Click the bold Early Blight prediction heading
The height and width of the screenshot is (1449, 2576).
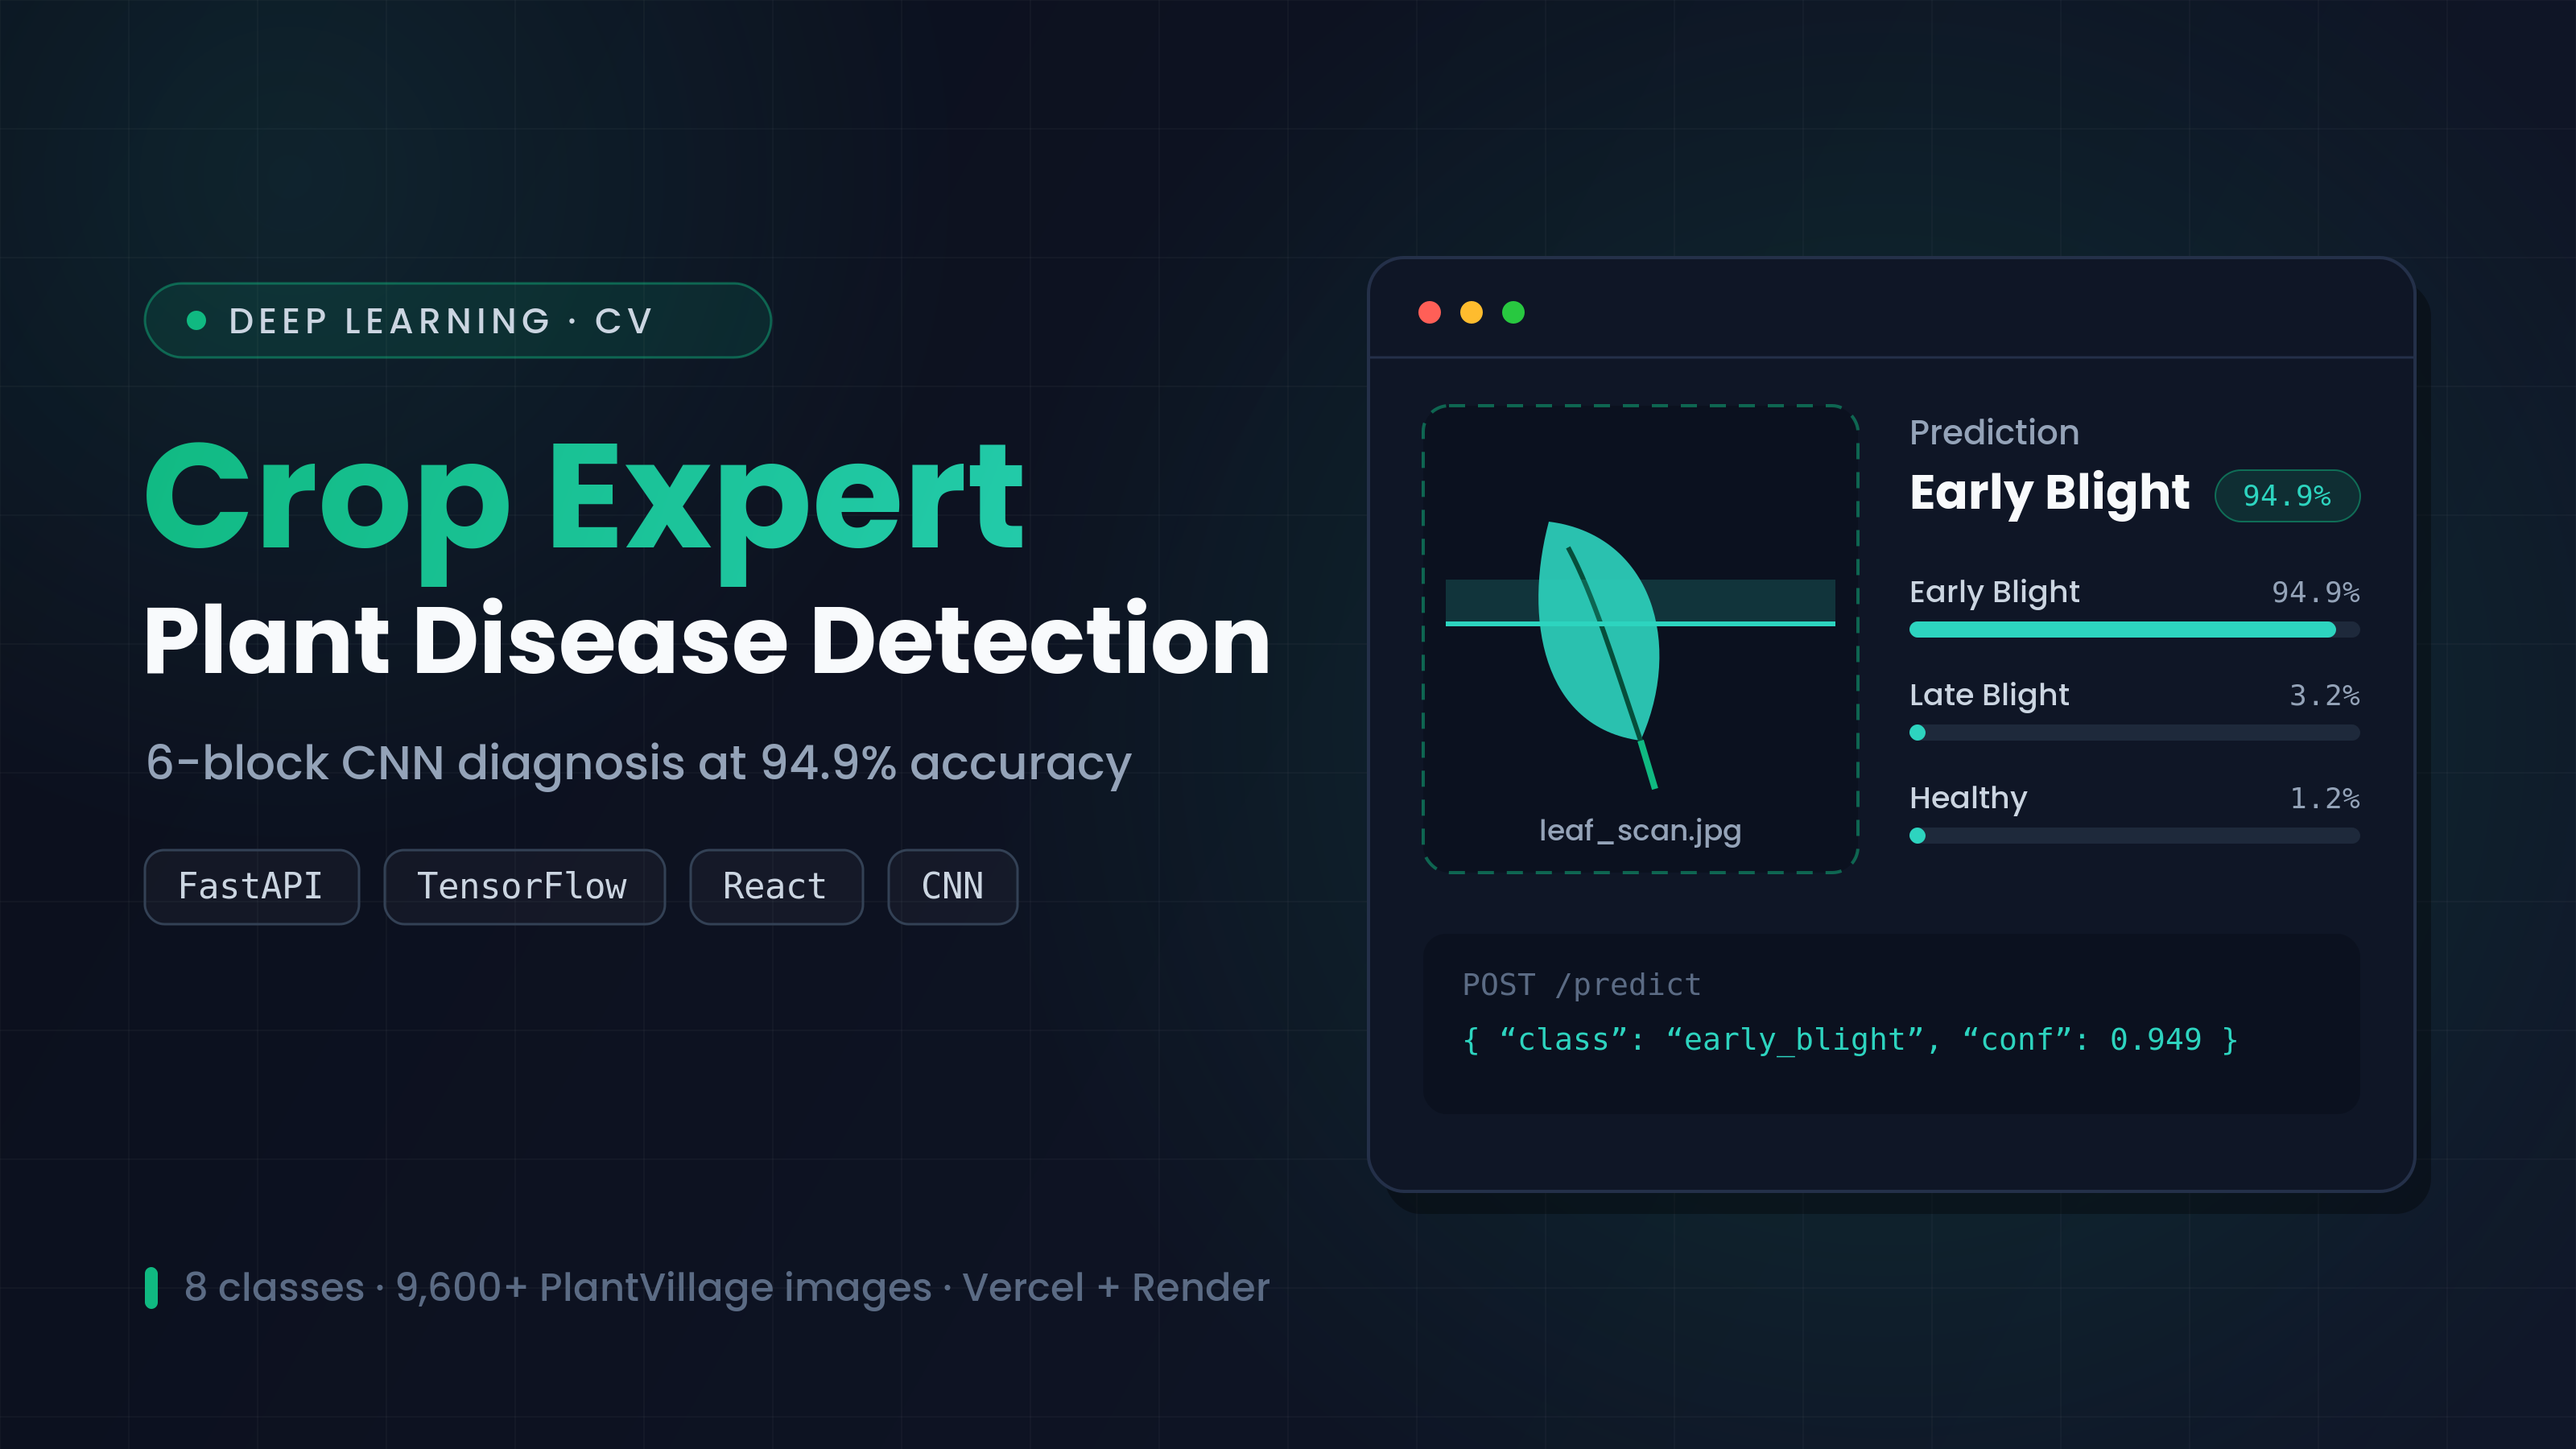point(2049,493)
